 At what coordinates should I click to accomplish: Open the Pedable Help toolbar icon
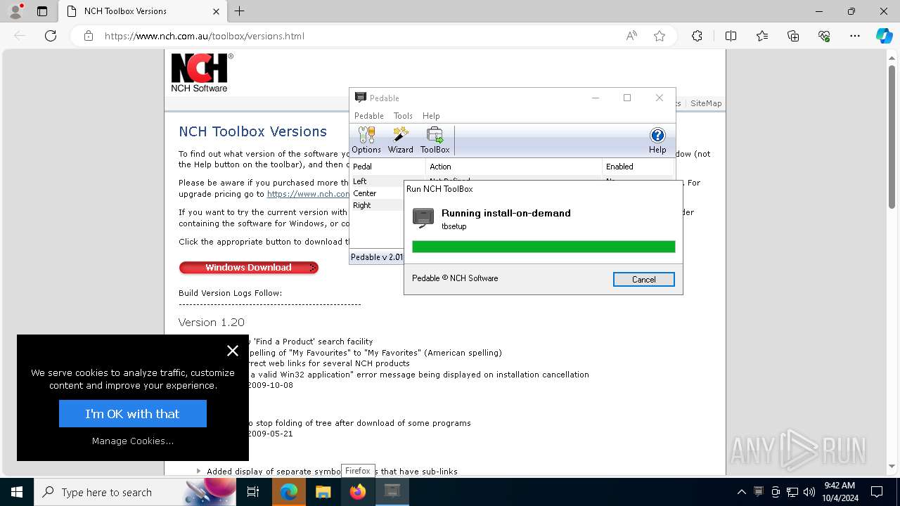pos(657,140)
